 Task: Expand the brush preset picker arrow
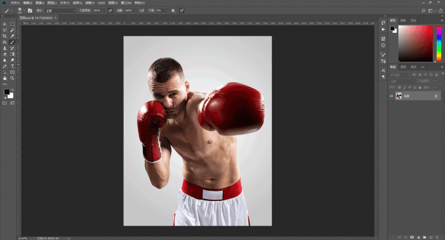(x=24, y=11)
